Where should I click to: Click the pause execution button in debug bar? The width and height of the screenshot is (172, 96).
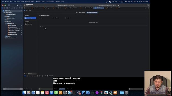tap(27, 76)
